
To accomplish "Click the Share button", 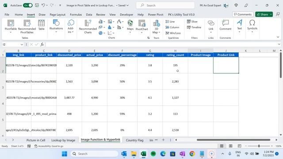I will pos(262,15).
